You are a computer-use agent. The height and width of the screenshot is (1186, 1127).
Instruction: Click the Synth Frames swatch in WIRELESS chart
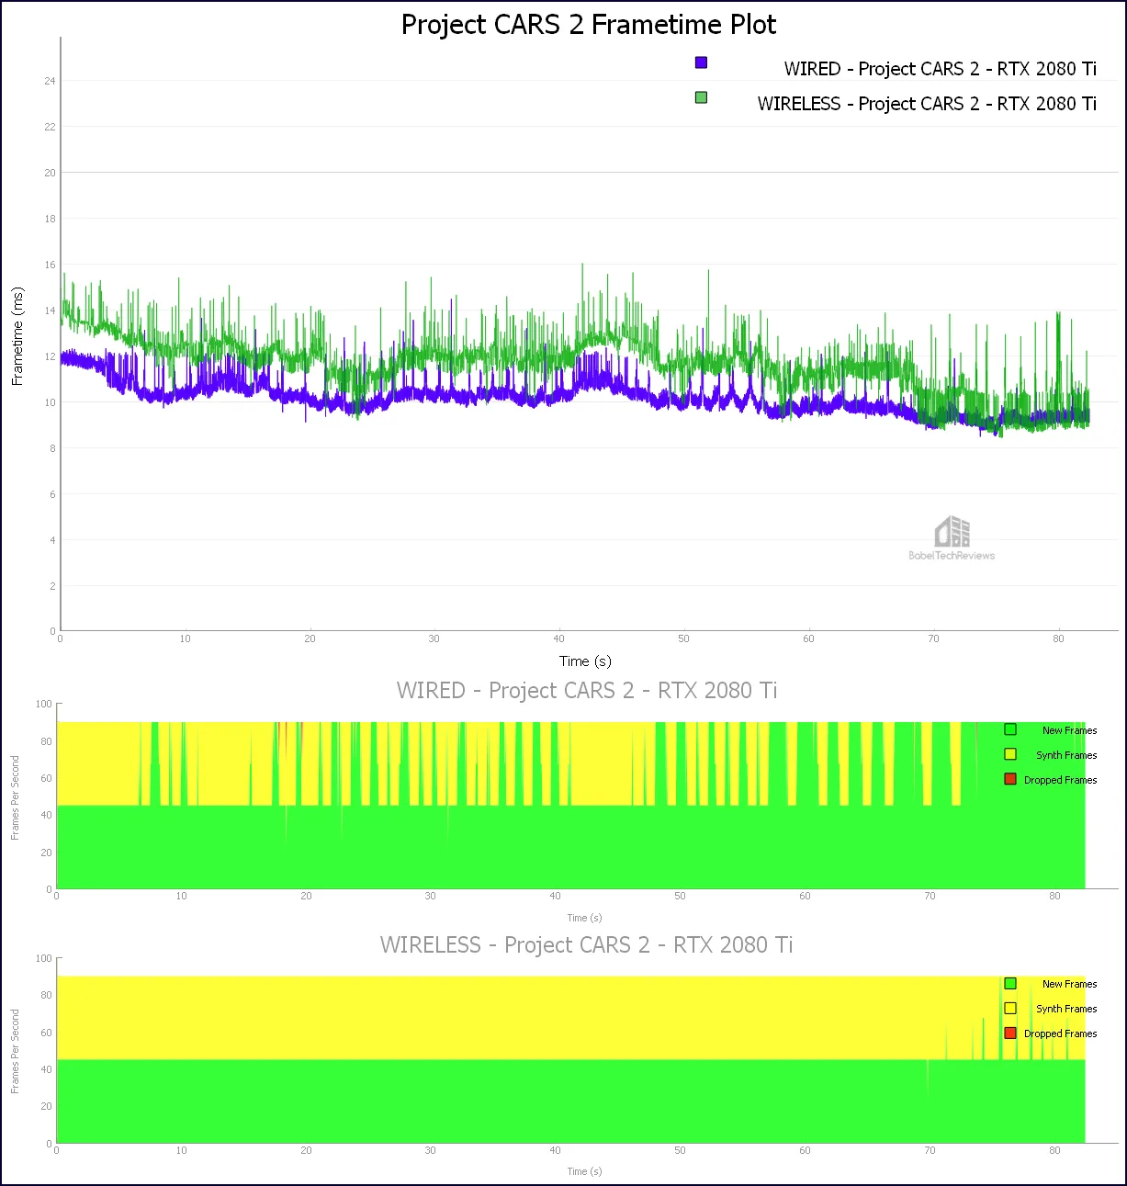pos(1010,1008)
